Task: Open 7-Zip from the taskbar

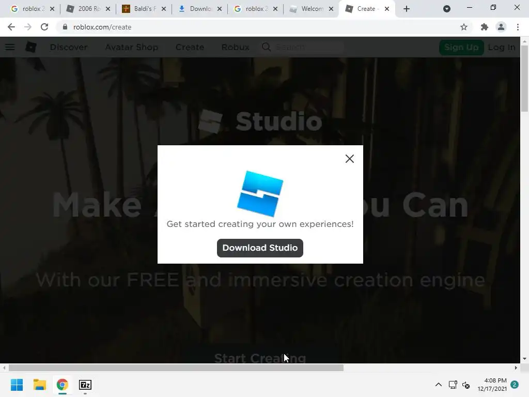Action: [x=85, y=385]
